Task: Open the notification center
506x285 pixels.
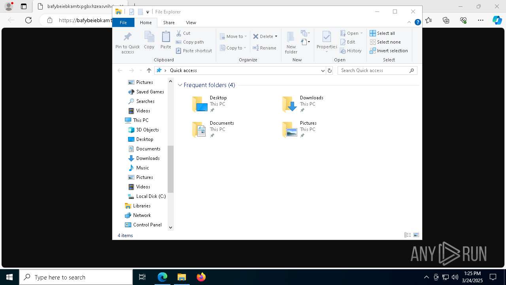Action: coord(493,277)
